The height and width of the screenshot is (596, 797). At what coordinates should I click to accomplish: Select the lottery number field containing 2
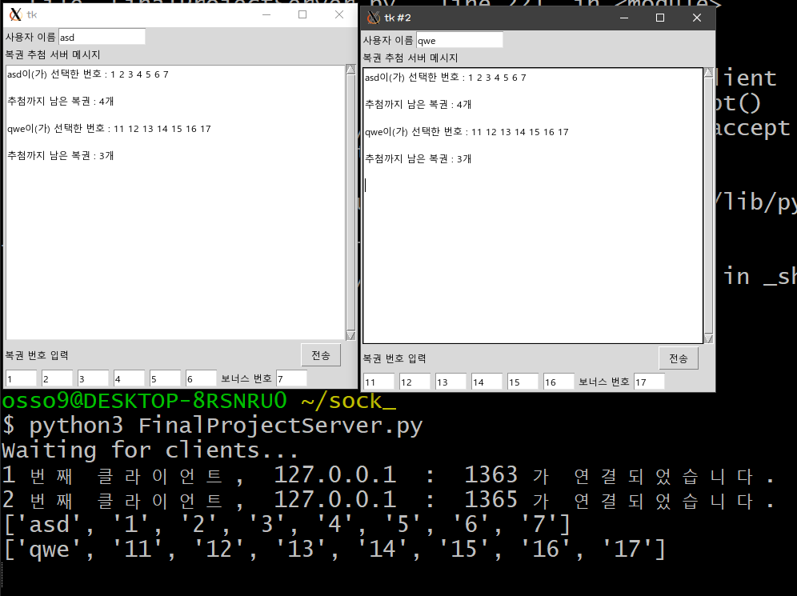tap(58, 378)
